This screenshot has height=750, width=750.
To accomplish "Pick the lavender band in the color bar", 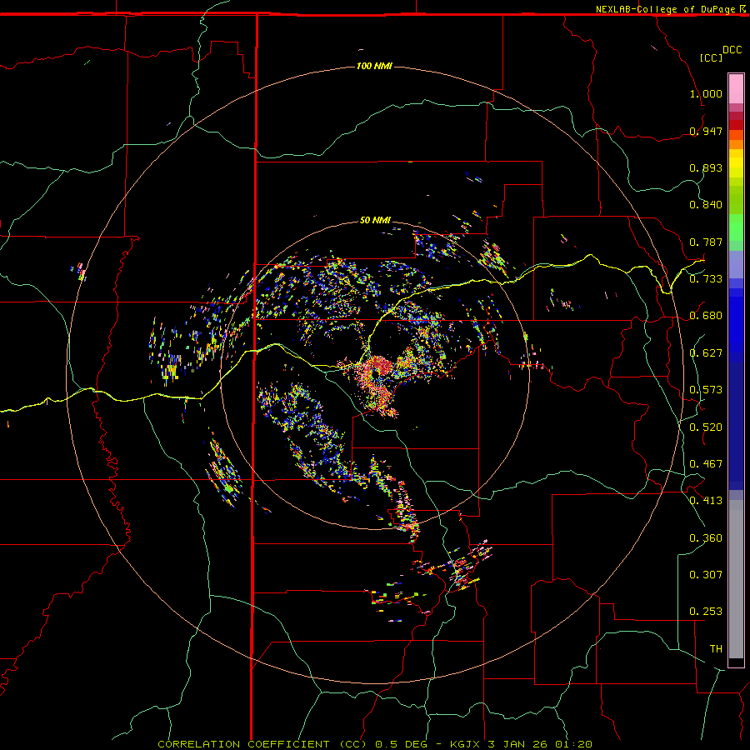I will click(x=736, y=264).
